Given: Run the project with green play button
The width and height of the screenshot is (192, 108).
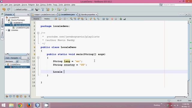Looking at the screenshot, I should 53,9.
